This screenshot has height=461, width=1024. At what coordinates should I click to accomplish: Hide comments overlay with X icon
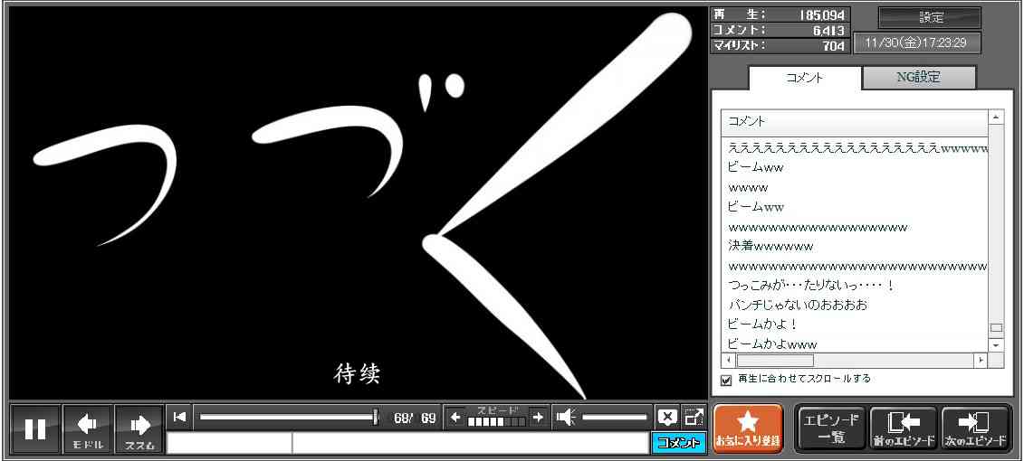(x=667, y=417)
